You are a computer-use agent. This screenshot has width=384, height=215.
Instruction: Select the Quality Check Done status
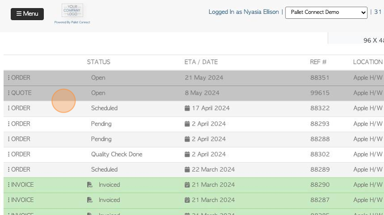point(117,154)
